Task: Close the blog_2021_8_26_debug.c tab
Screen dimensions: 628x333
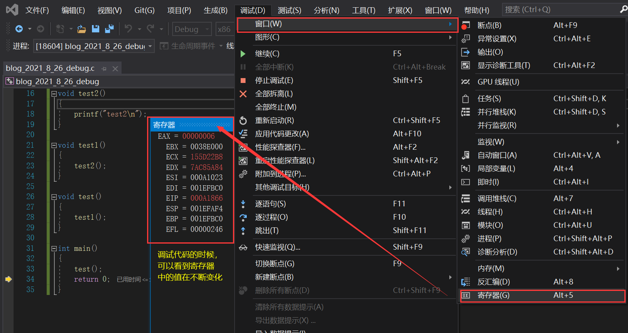Action: [x=115, y=69]
